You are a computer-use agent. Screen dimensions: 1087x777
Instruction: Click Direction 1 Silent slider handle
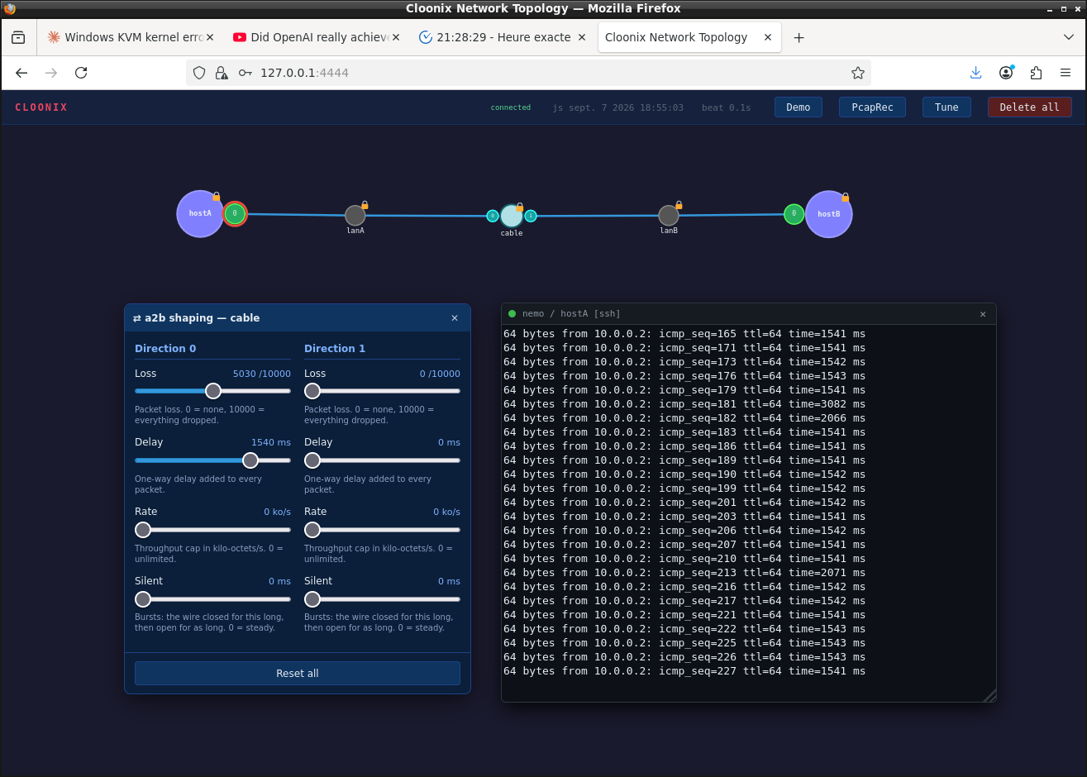pyautogui.click(x=312, y=599)
